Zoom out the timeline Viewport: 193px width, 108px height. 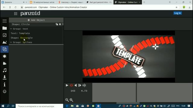coord(67,100)
